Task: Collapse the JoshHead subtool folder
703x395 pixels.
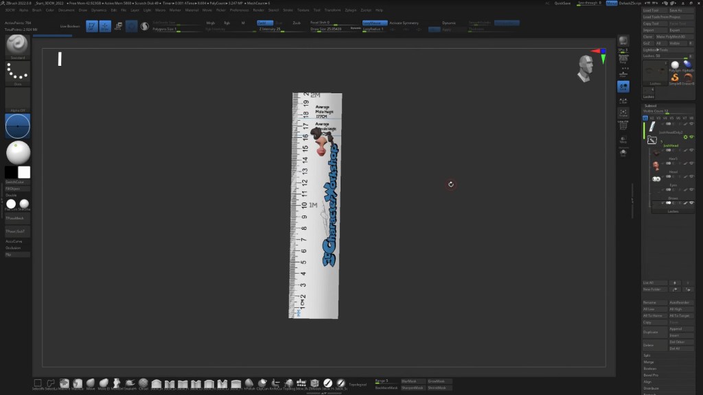Action: coord(652,141)
